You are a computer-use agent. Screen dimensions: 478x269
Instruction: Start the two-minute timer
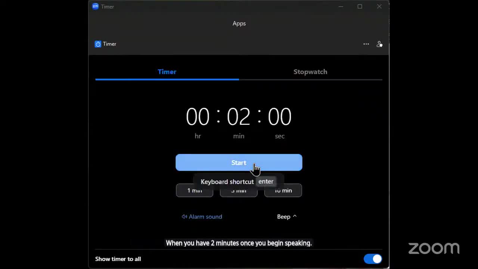pyautogui.click(x=239, y=163)
